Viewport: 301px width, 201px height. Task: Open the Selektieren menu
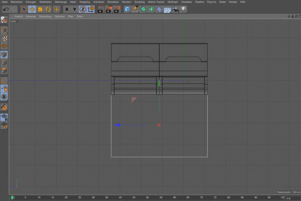coord(46,2)
